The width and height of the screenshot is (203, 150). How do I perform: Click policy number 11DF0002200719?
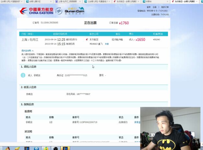pyautogui.click(x=88, y=122)
